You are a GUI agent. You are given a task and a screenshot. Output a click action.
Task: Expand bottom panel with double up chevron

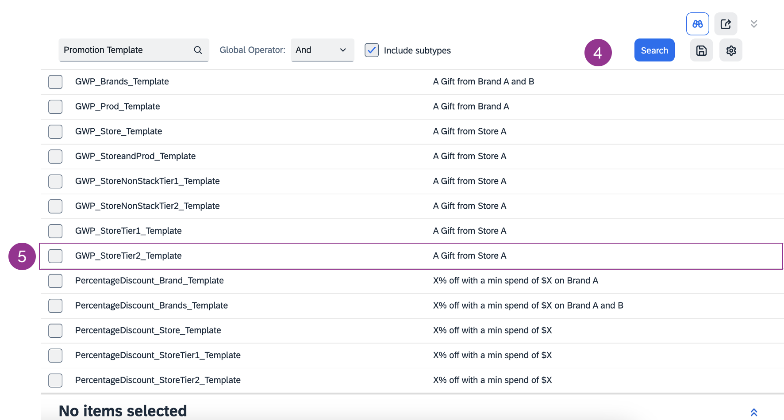[x=753, y=412]
